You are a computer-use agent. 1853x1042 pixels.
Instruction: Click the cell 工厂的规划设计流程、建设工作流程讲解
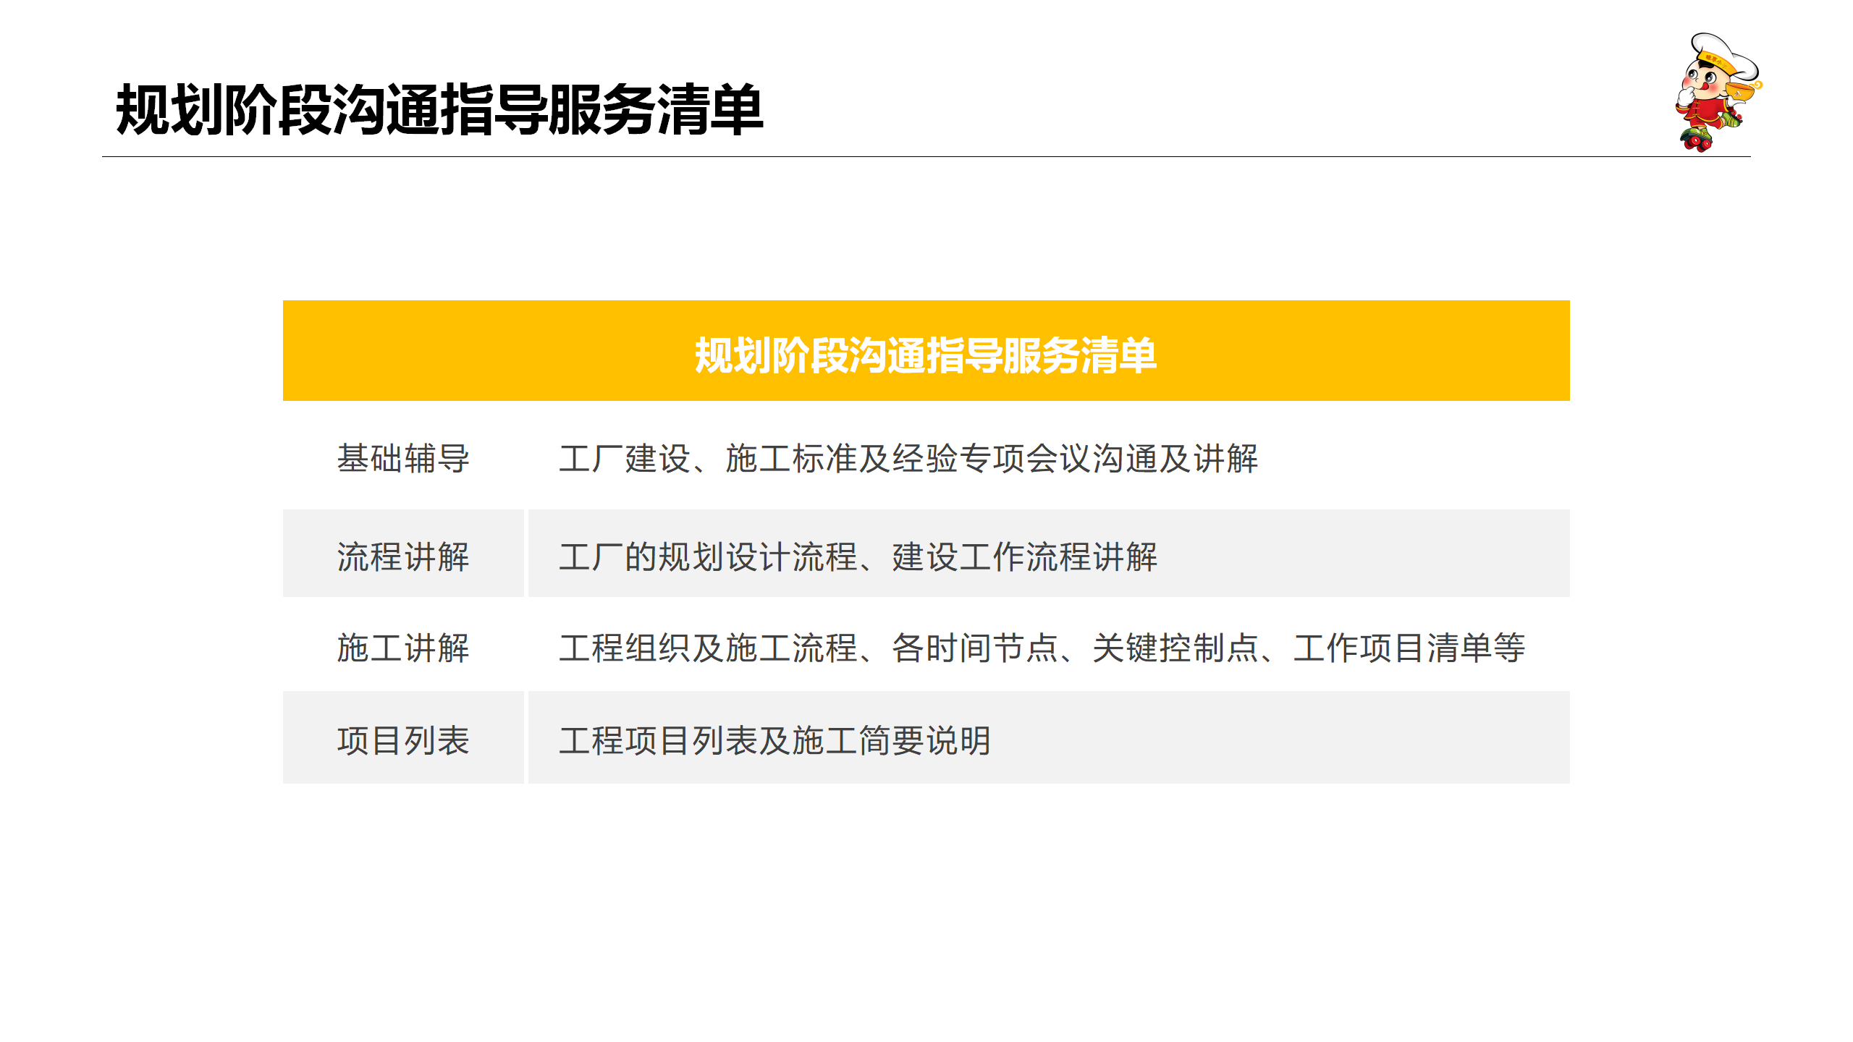click(1049, 554)
